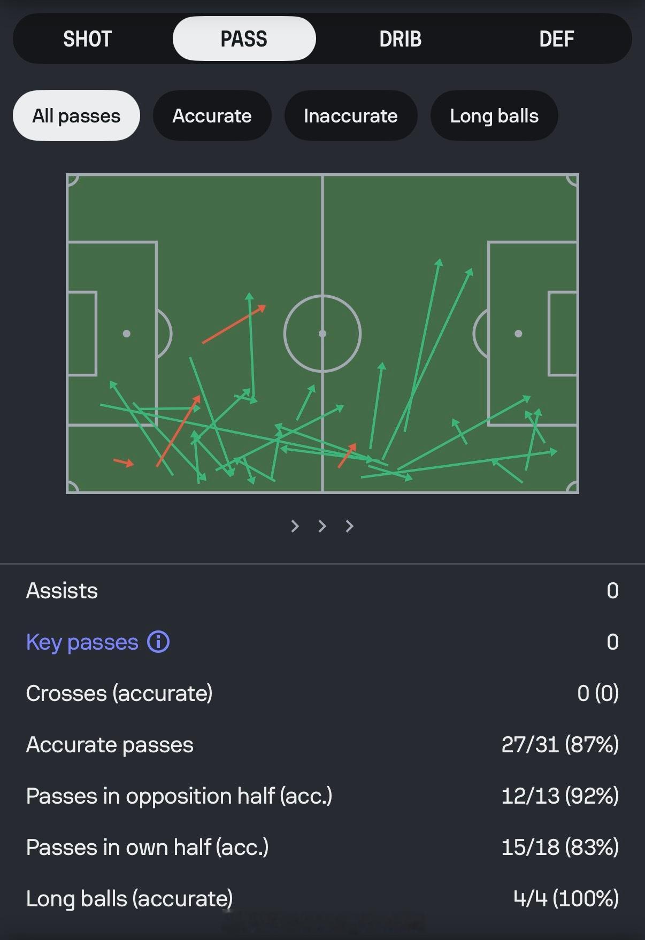Filter the map by Long balls chip
The width and height of the screenshot is (645, 940).
(x=494, y=116)
